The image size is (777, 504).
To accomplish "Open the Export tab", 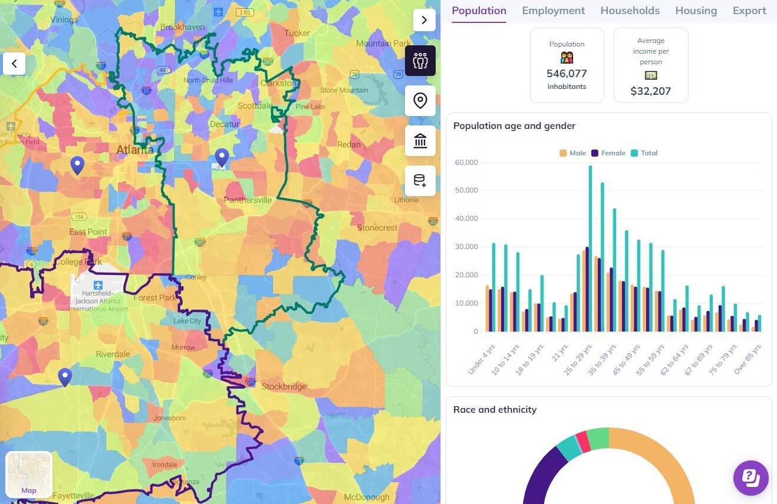I will [x=749, y=11].
